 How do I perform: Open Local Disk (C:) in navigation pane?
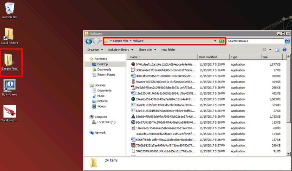[x=106, y=122]
